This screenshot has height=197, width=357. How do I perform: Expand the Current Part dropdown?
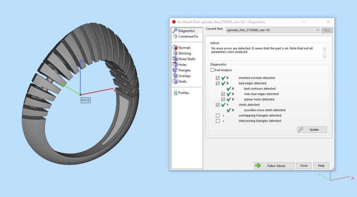tap(317, 30)
